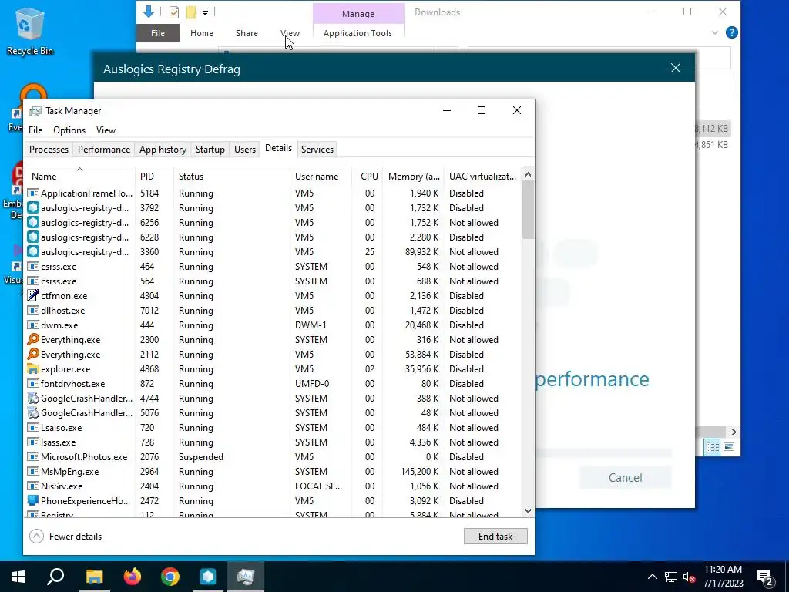Collapse Task Manager with Fewer details
Screen dimensions: 789x592
click(x=65, y=536)
